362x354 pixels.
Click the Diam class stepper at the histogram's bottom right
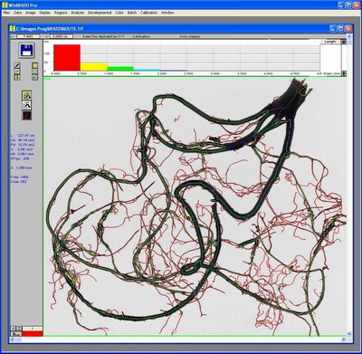344,73
